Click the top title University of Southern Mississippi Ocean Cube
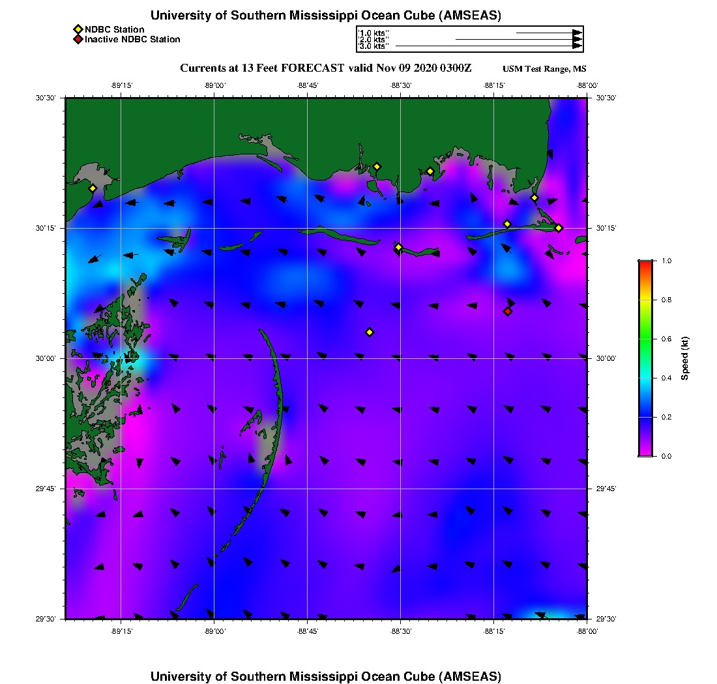 325,16
